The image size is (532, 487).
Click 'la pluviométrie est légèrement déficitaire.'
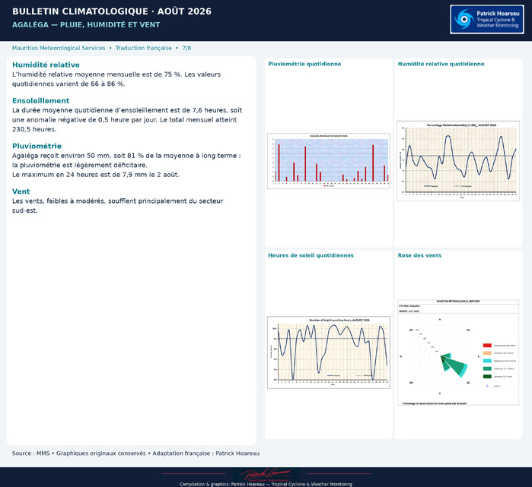tap(80, 166)
